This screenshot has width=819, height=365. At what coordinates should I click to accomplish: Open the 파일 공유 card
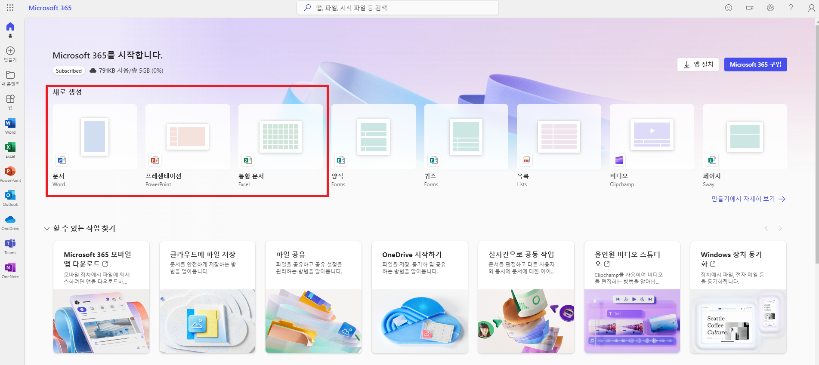pos(313,297)
